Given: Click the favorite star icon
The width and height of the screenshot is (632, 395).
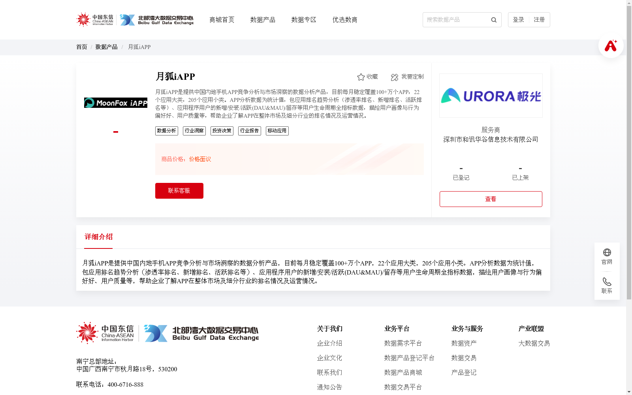Looking at the screenshot, I should (361, 77).
